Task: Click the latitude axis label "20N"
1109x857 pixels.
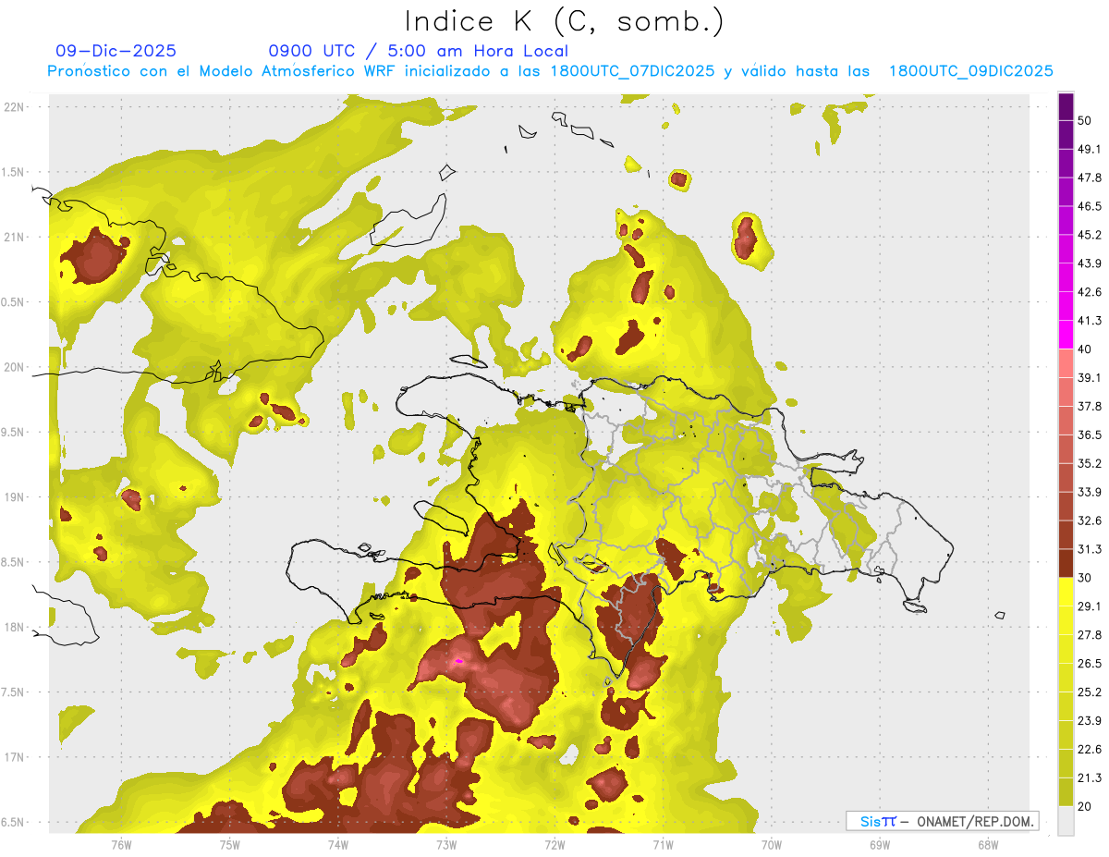Action: pyautogui.click(x=14, y=367)
